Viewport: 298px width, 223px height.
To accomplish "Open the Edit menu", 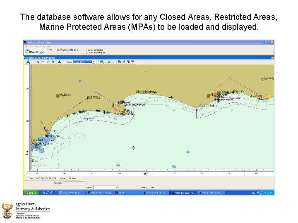I will [x=31, y=46].
